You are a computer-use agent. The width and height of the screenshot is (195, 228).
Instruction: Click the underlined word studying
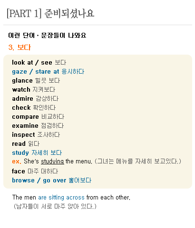52,161
